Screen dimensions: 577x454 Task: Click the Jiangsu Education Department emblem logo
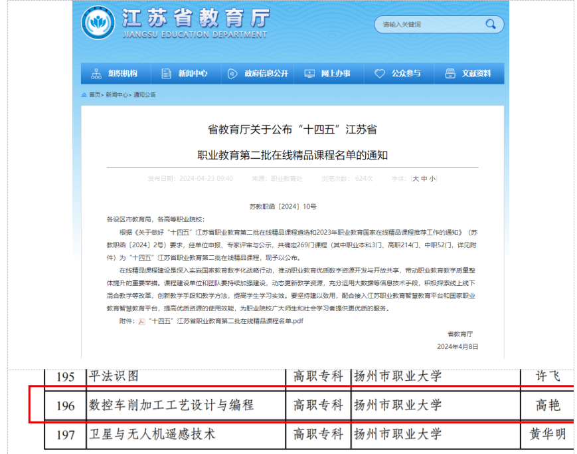pyautogui.click(x=98, y=24)
